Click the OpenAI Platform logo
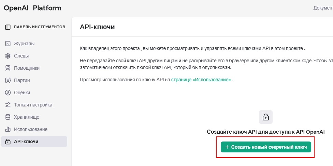333x166 pixels. coord(32,8)
